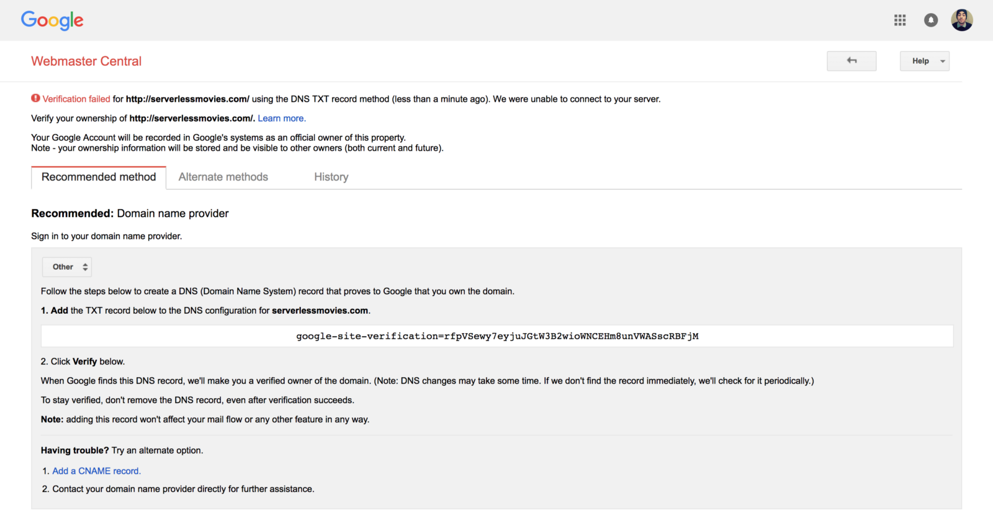Click the 'Recommended: Domain name provider' heading
993x516 pixels.
[130, 213]
